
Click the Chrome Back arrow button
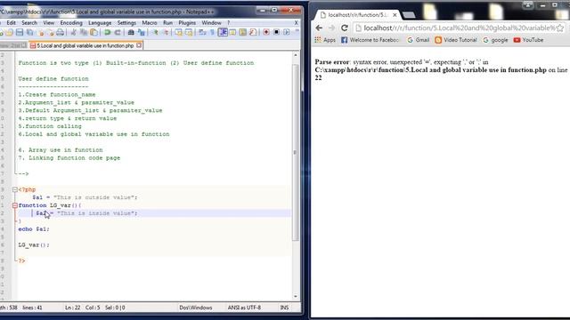(x=319, y=28)
